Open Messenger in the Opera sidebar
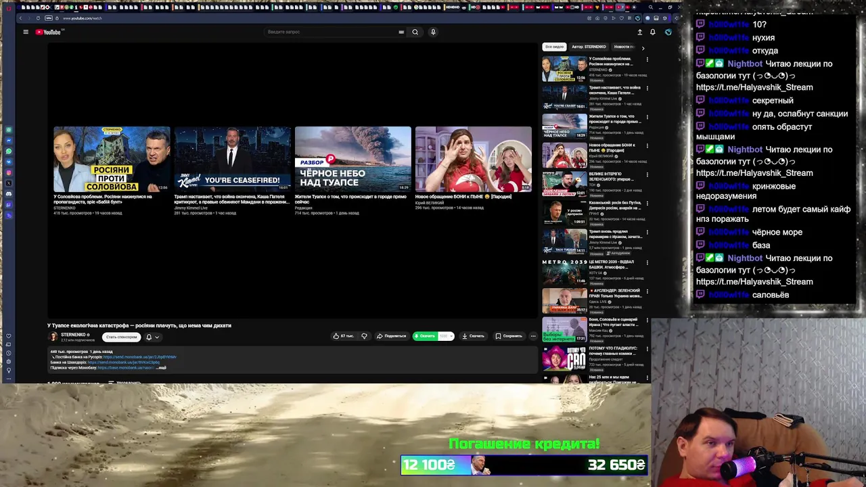Viewport: 866px width, 487px height. point(9,140)
